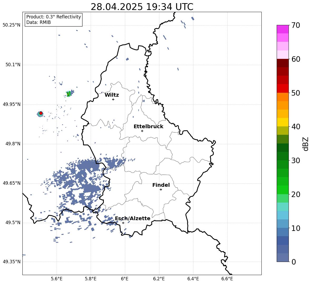Click the dBZ colorbar axis label
Screen dimensions: 312x284
[x=306, y=144]
